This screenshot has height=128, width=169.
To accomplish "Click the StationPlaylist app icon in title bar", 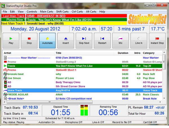I will coord(3,6).
